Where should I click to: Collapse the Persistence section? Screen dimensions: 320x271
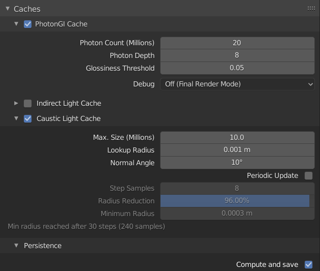tap(16, 246)
